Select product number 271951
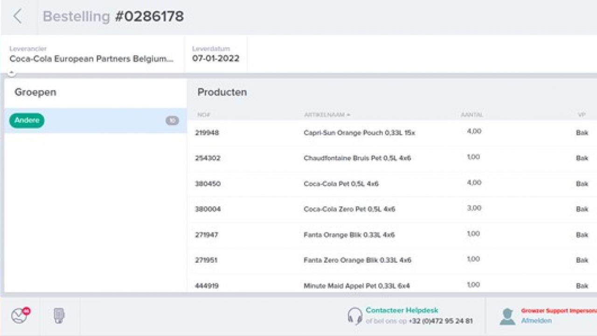The height and width of the screenshot is (336, 597). pyautogui.click(x=206, y=260)
